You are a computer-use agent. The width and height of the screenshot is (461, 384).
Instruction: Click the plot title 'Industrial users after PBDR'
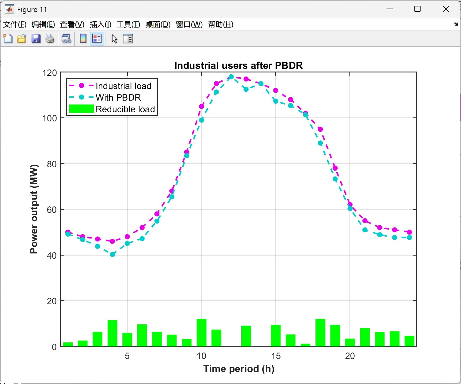tap(238, 65)
